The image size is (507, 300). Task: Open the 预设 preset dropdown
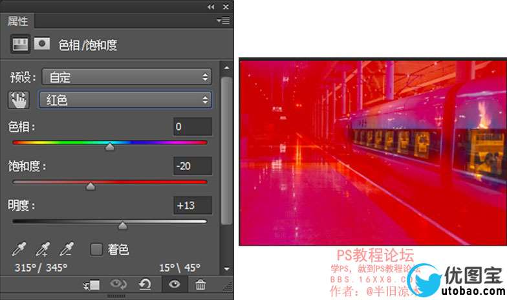pyautogui.click(x=127, y=77)
